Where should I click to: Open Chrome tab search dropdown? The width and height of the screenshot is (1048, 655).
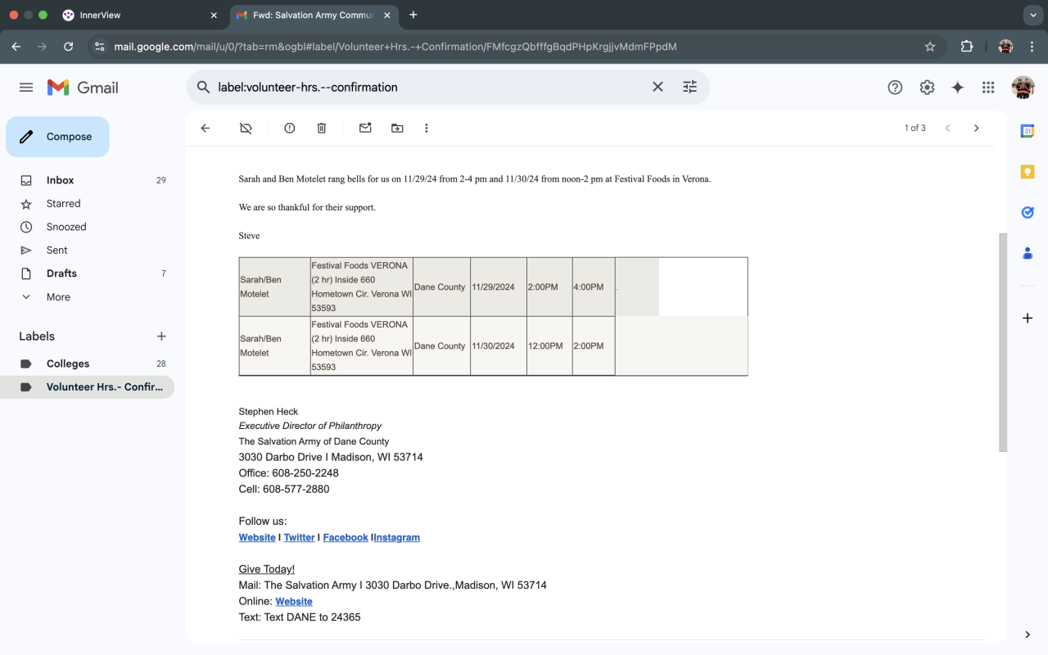point(1032,15)
